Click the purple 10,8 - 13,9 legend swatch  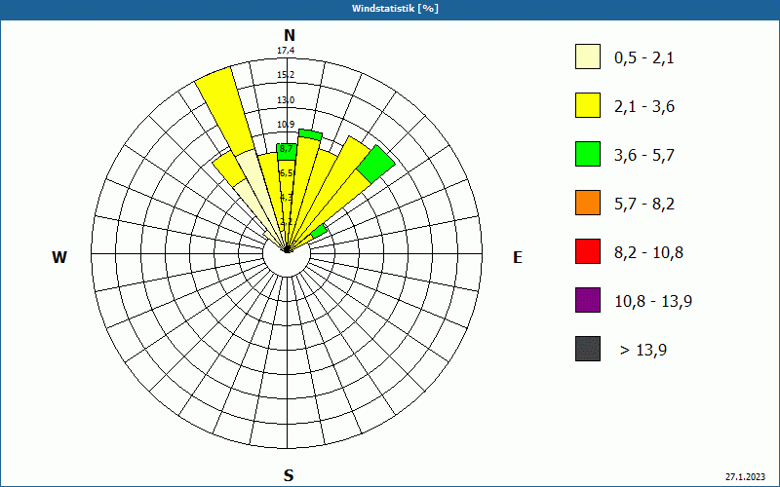[588, 300]
